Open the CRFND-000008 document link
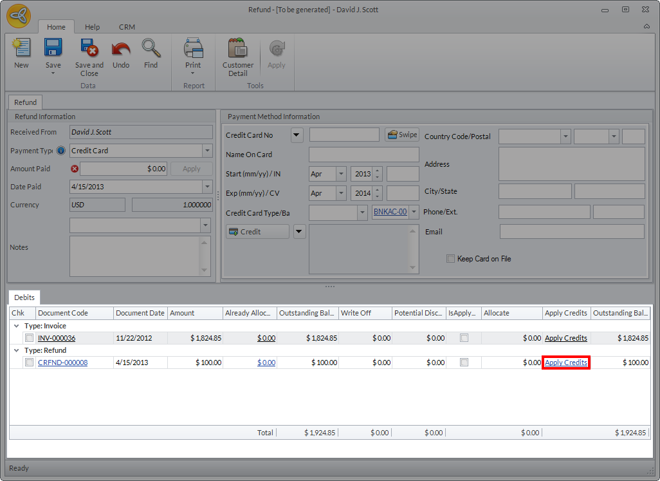The width and height of the screenshot is (660, 481). coord(62,363)
